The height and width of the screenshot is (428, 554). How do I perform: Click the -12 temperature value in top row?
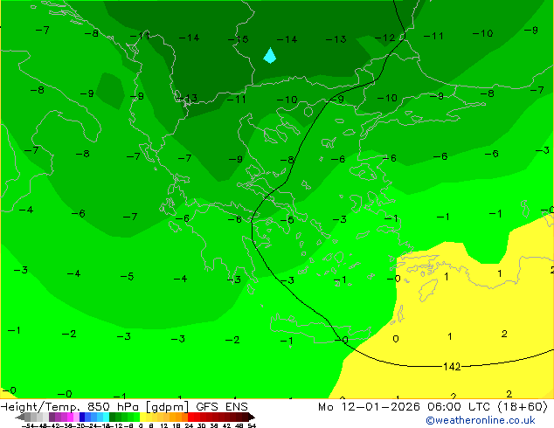pos(384,38)
